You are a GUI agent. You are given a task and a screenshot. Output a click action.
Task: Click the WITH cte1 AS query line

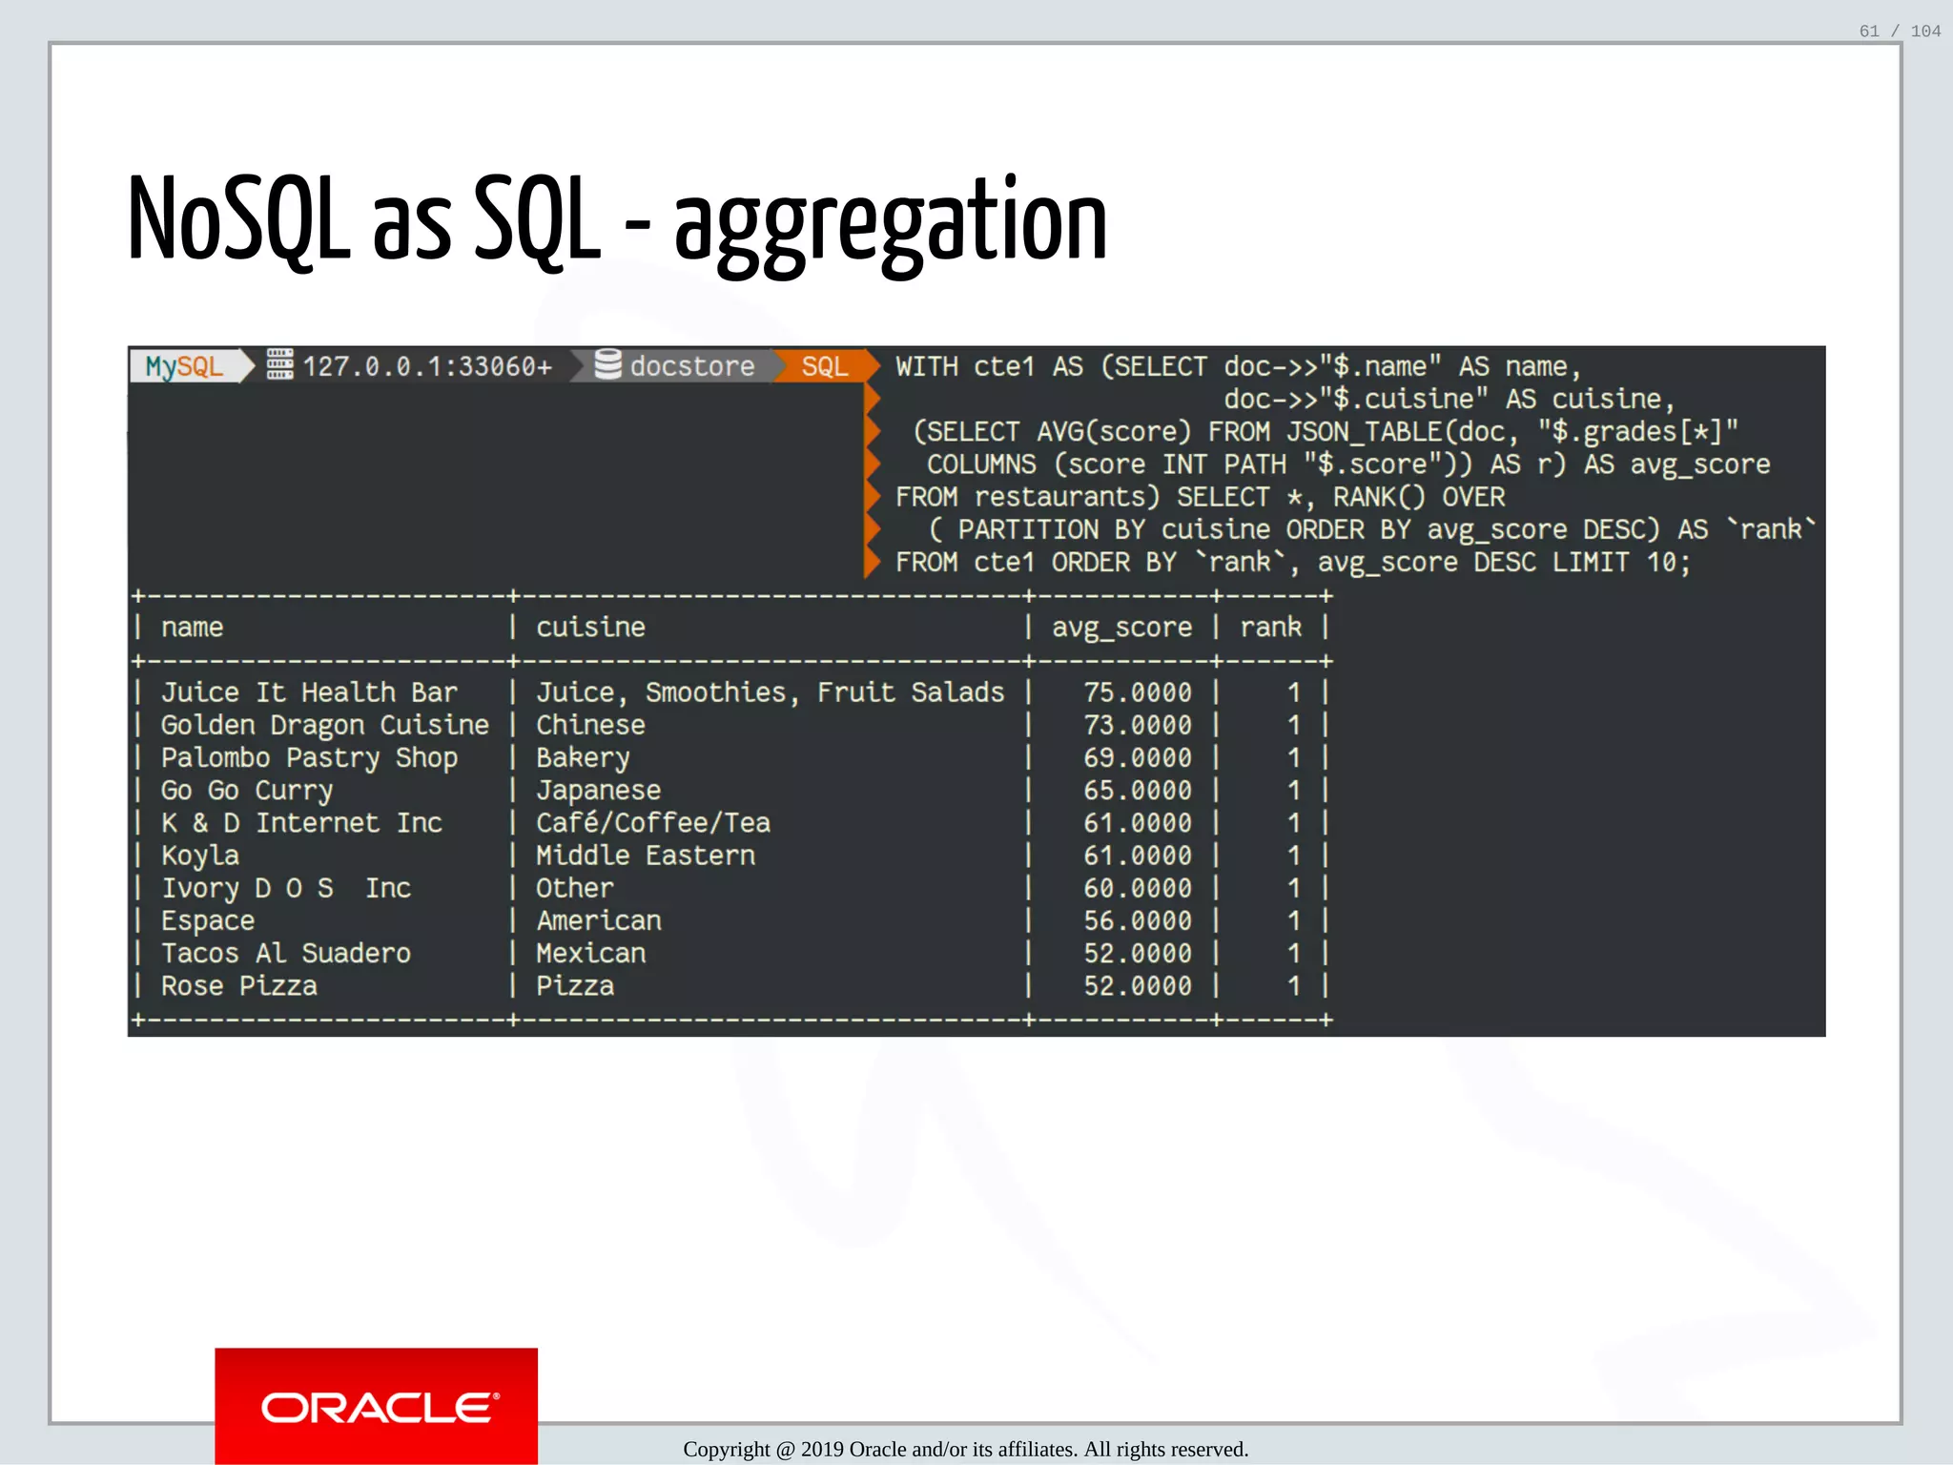tap(1237, 367)
